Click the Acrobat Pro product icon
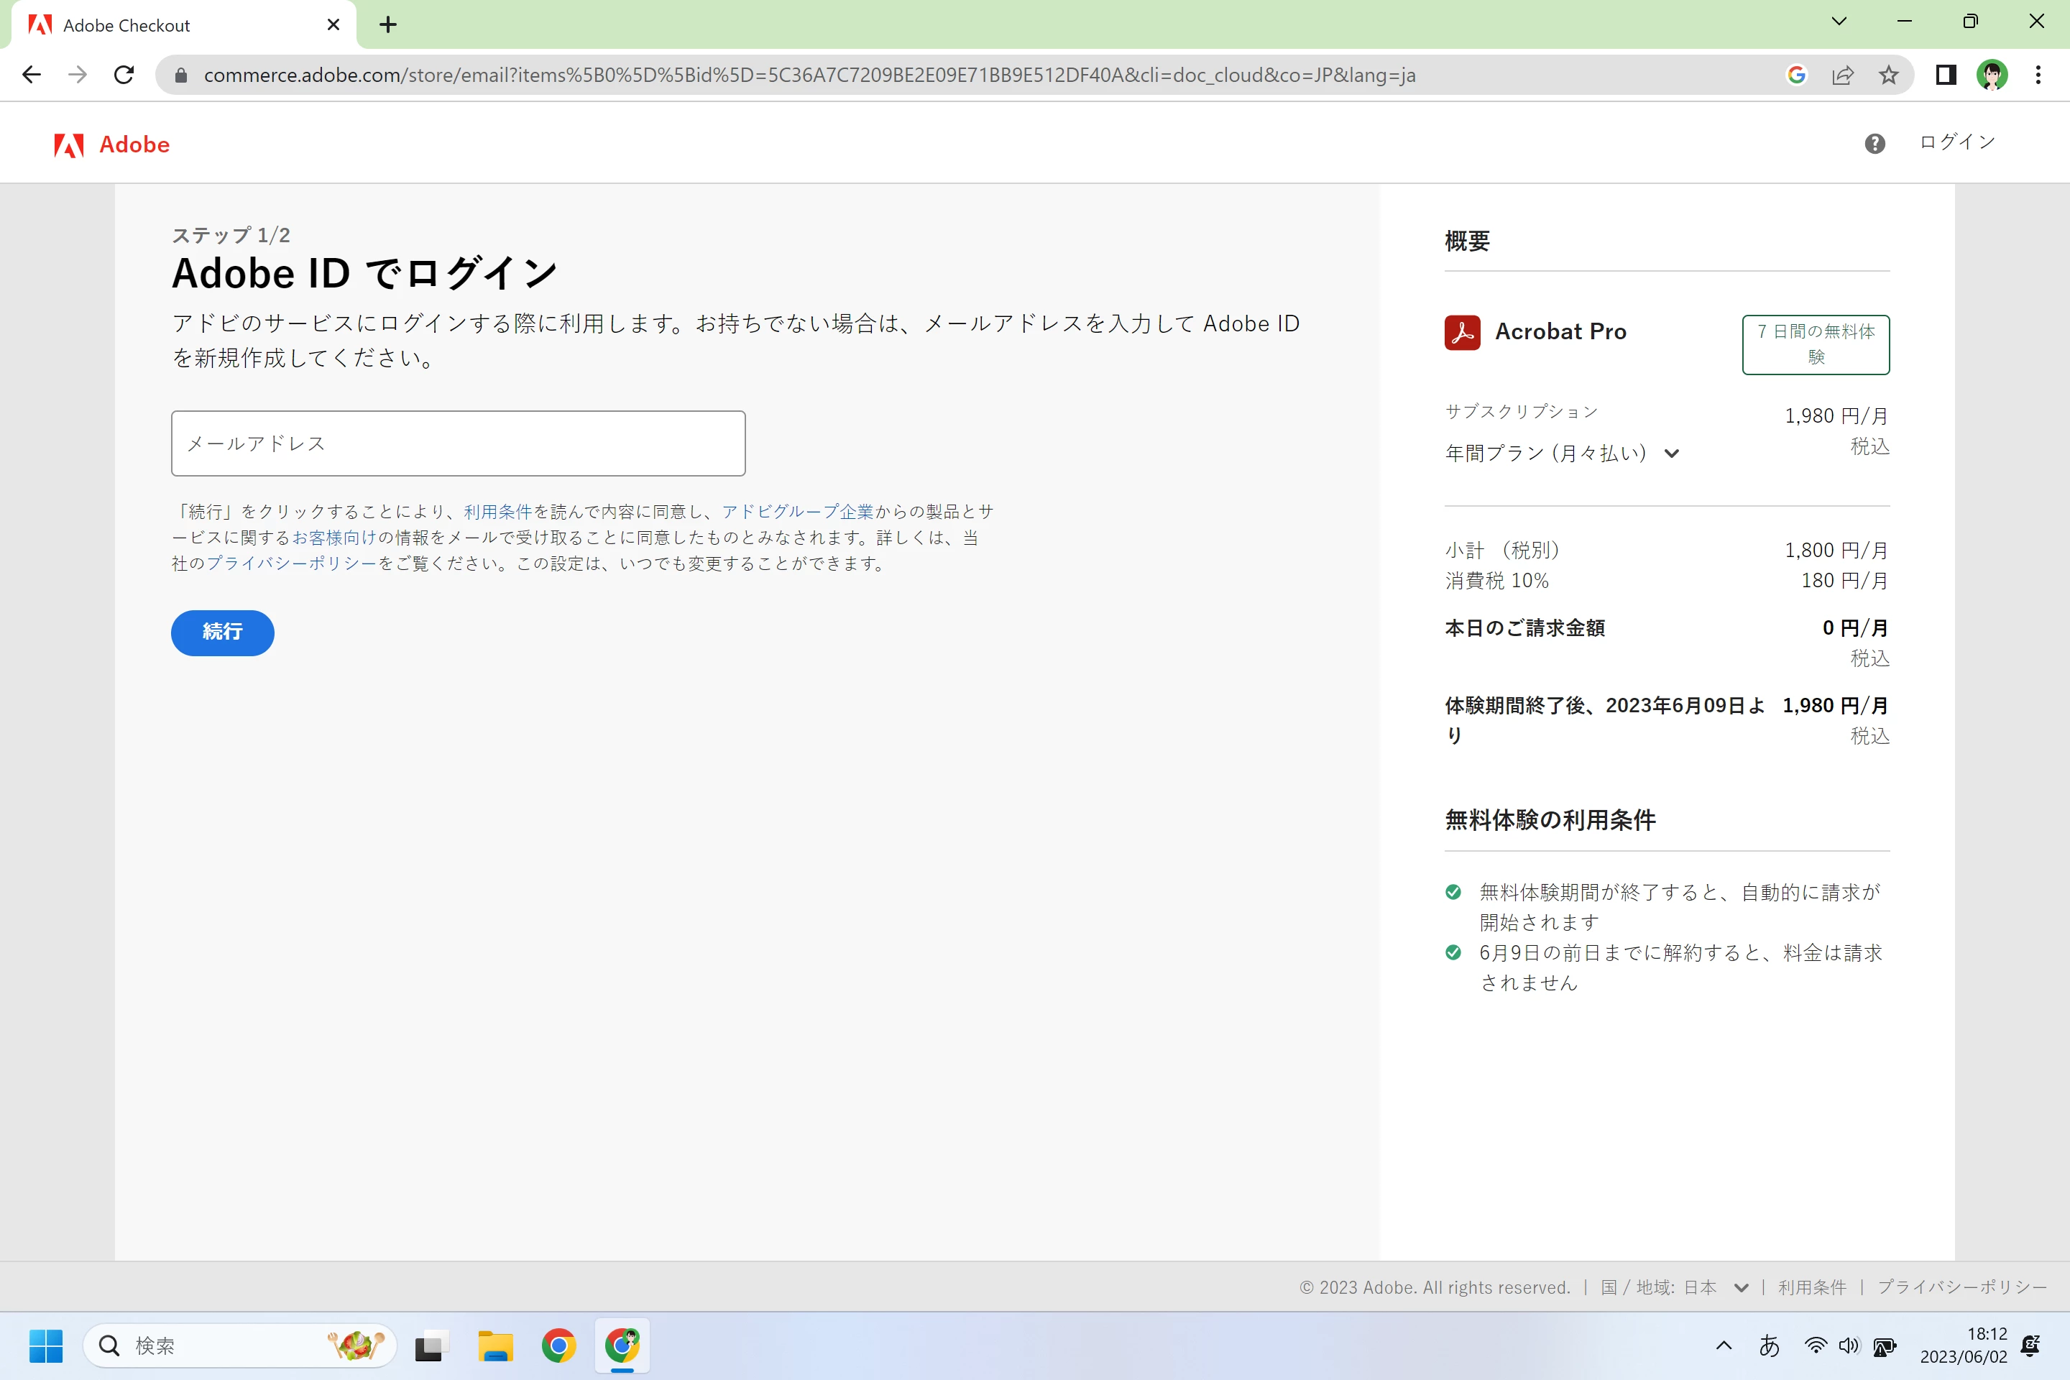2070x1380 pixels. click(x=1462, y=333)
